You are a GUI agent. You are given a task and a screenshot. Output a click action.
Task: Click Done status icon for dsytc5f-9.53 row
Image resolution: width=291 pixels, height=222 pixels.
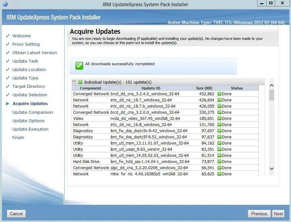219,137
